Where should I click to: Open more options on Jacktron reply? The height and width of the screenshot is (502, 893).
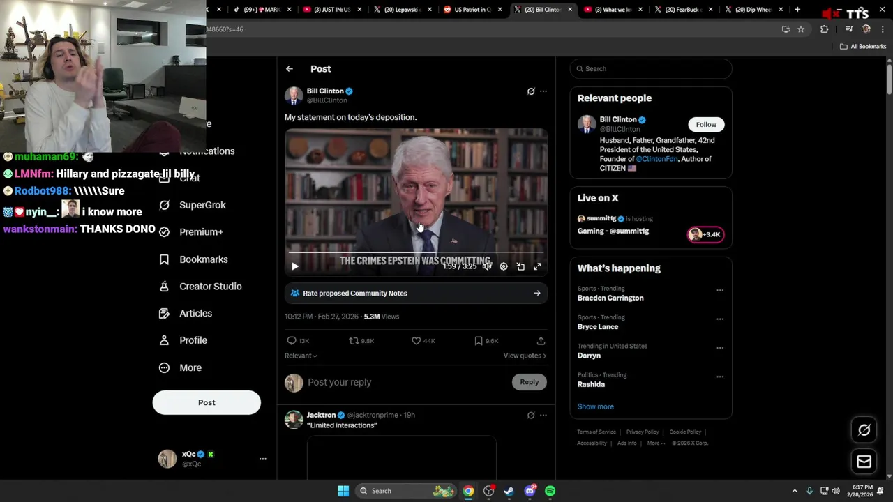point(543,416)
